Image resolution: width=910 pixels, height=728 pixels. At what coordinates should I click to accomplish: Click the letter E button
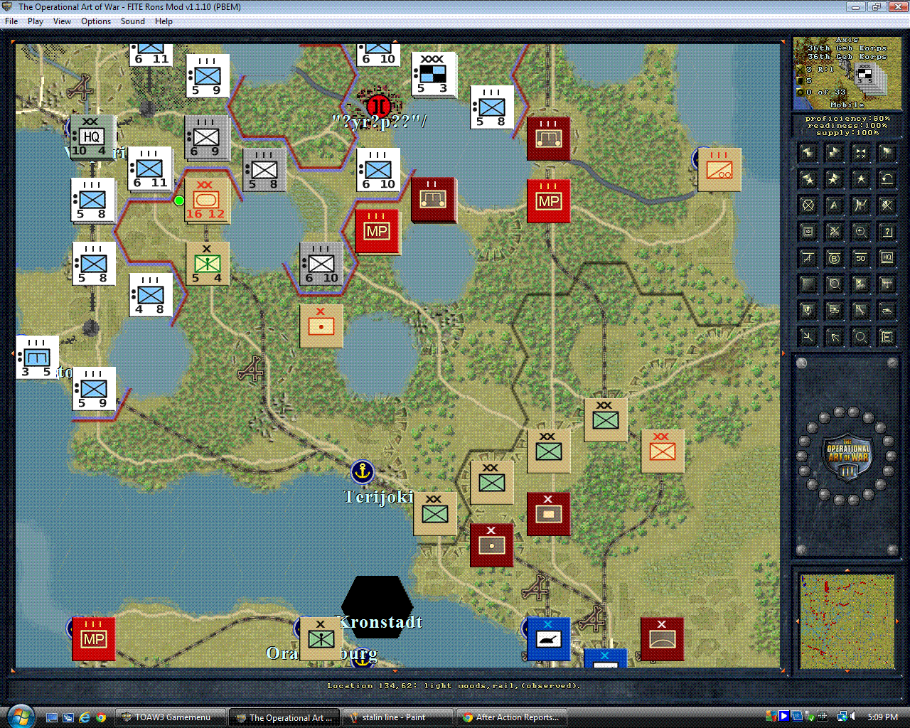coord(887,337)
